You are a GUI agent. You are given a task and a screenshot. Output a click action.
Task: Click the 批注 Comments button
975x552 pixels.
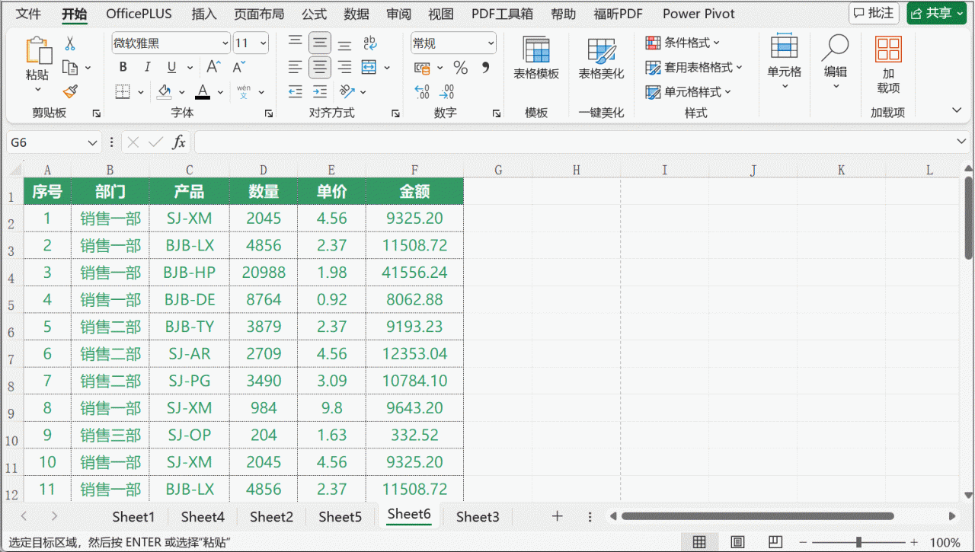[874, 13]
